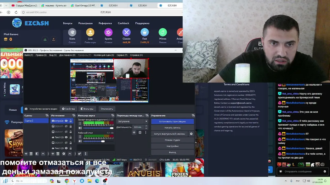This screenshot has width=330, height=185.
Task: Go back in the browser
Action: [x=1, y=12]
